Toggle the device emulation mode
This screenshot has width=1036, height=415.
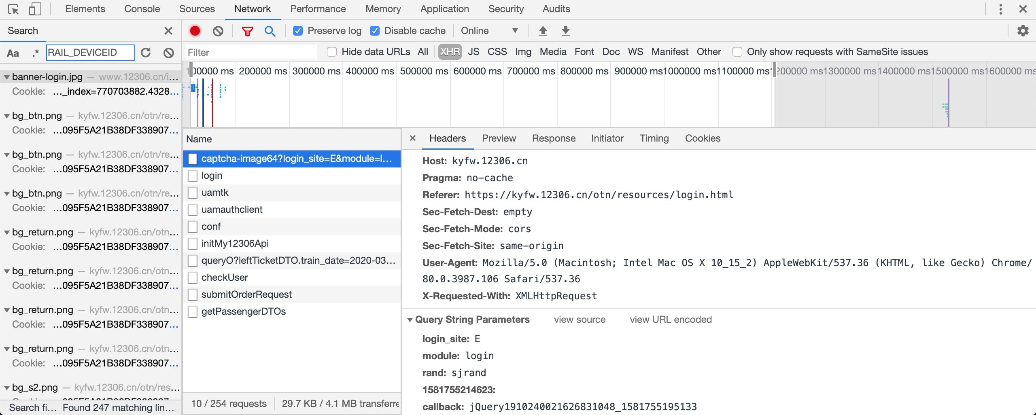36,8
